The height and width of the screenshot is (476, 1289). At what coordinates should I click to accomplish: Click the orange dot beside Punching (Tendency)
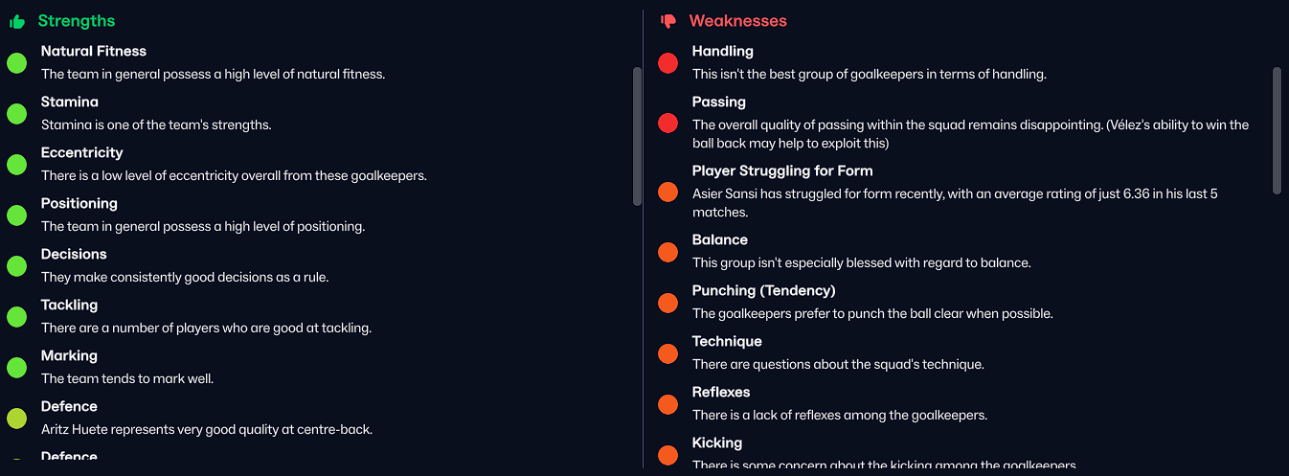[668, 303]
